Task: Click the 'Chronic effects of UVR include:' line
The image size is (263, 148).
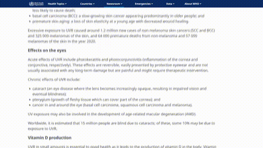Action: 54,79
